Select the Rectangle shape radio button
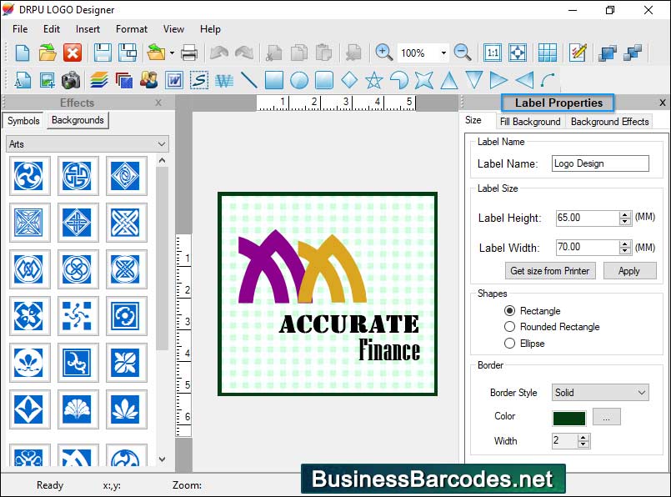Screen dimensions: 671x497 tap(508, 310)
